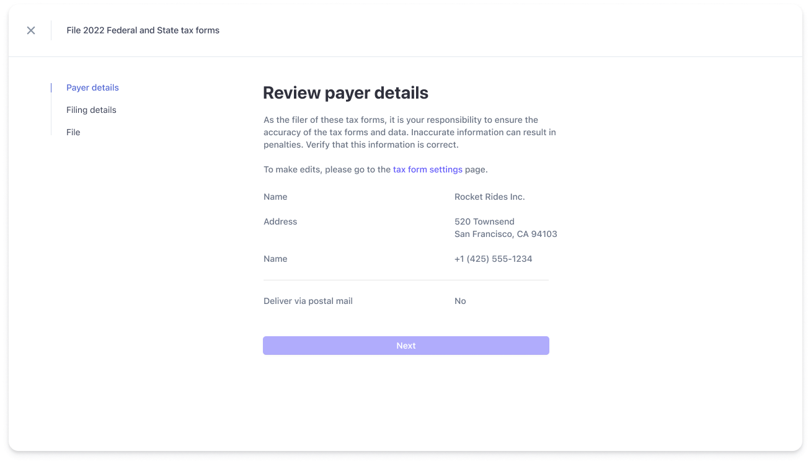Image resolution: width=811 pixels, height=464 pixels.
Task: Click the active step indicator bar
Action: pos(52,87)
